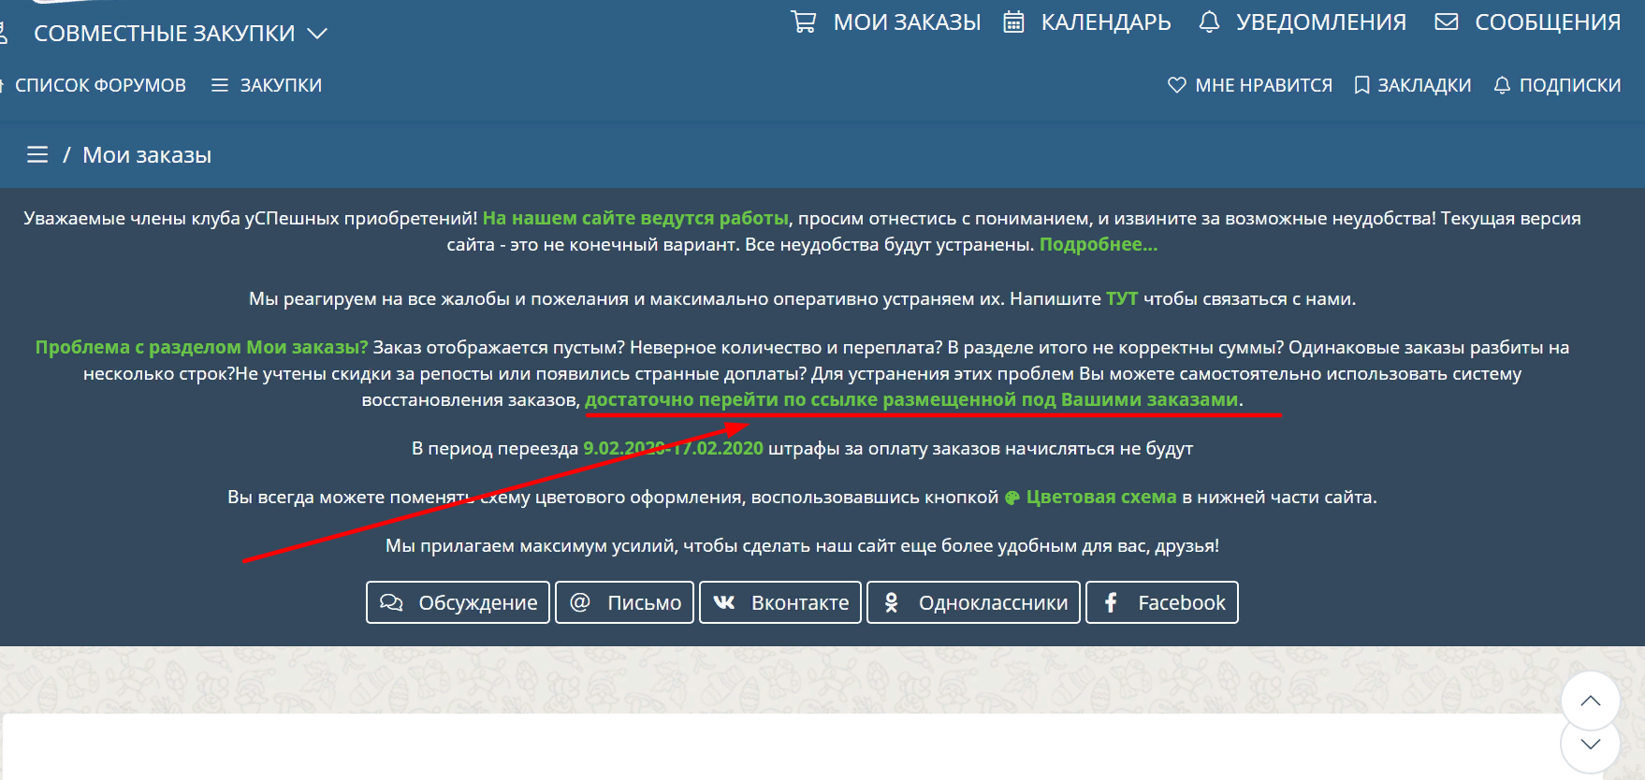
Task: Click the Мои заказы breadcrumb title
Action: [x=147, y=155]
